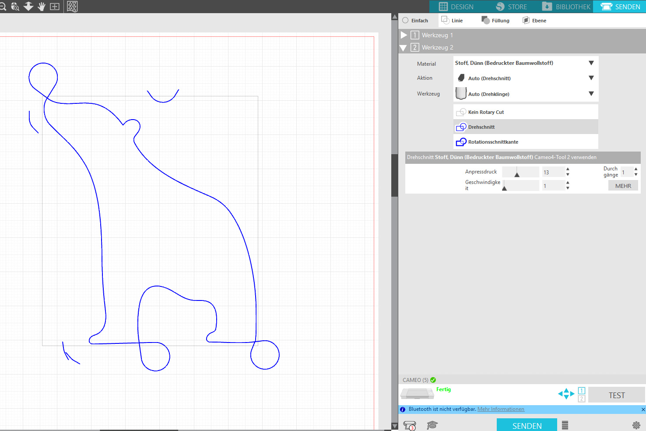Open the Bibliothek tab
The height and width of the screenshot is (431, 646).
566,7
